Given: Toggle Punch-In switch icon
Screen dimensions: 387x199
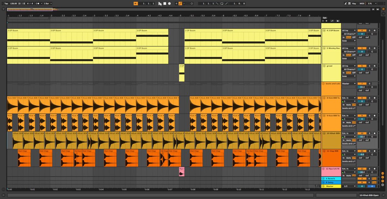Looking at the screenshot, I should 217,3.
